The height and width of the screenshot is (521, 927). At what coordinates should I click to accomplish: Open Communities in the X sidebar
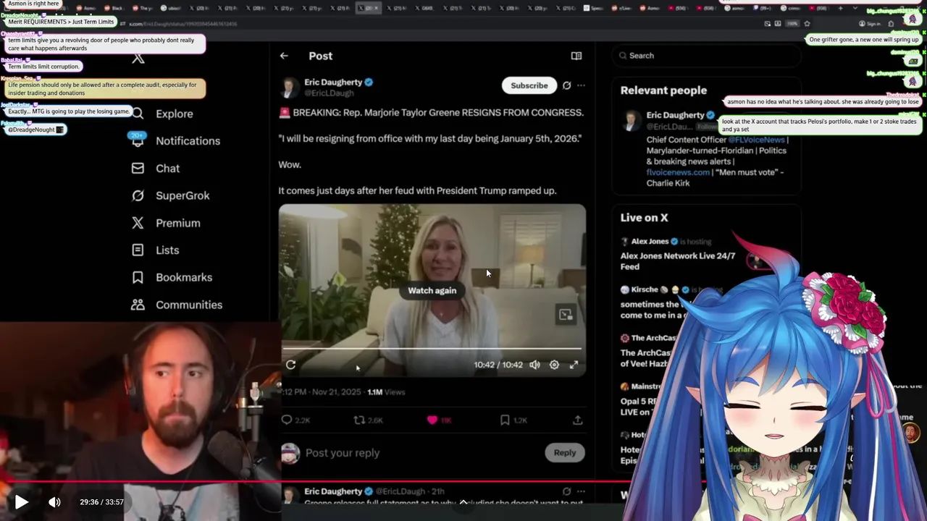point(189,305)
